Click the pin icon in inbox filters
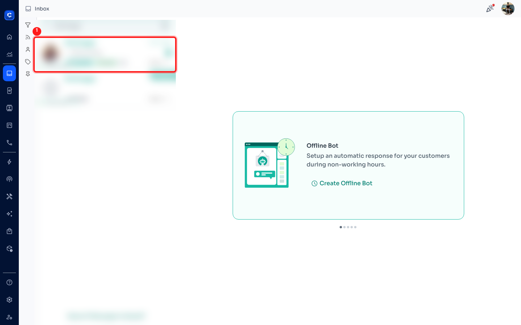The height and width of the screenshot is (325, 521). tap(28, 74)
